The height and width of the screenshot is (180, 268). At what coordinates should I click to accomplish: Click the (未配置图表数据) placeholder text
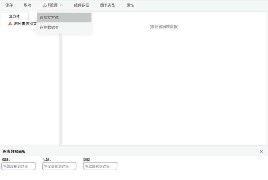pyautogui.click(x=164, y=27)
